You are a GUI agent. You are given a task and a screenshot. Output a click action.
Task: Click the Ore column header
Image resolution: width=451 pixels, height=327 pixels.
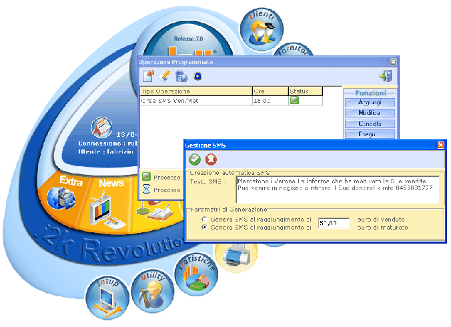coord(270,91)
